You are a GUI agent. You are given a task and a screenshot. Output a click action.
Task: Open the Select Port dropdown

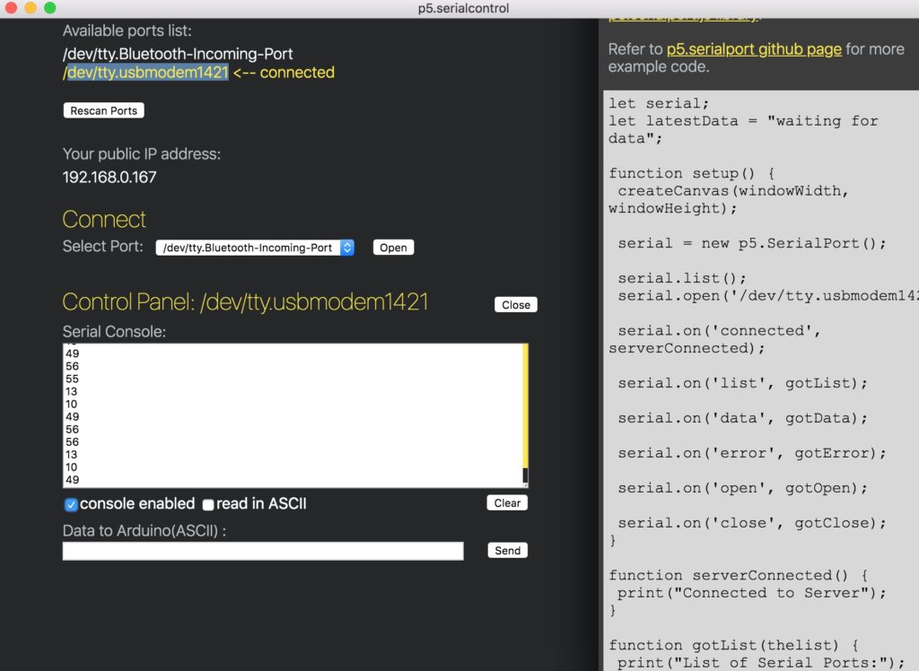click(x=255, y=248)
